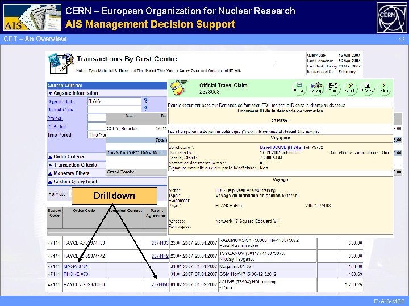The height and width of the screenshot is (306, 409).
Task: Click the first checklist icon in the travel claim toolbar
Action: click(299, 88)
